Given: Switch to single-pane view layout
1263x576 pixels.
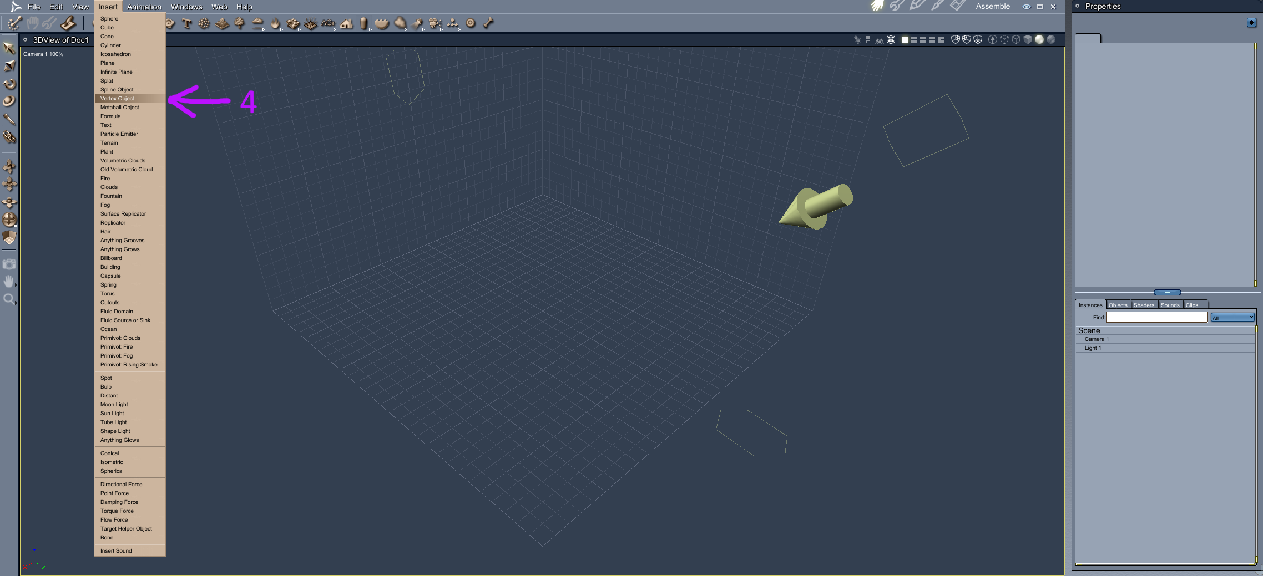Looking at the screenshot, I should tap(905, 40).
